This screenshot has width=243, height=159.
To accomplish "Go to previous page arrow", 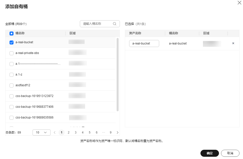I will pyautogui.click(x=55, y=132).
